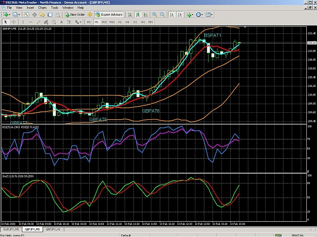The height and width of the screenshot is (237, 317).
Task: Open the Insert menu
Action: point(30,8)
